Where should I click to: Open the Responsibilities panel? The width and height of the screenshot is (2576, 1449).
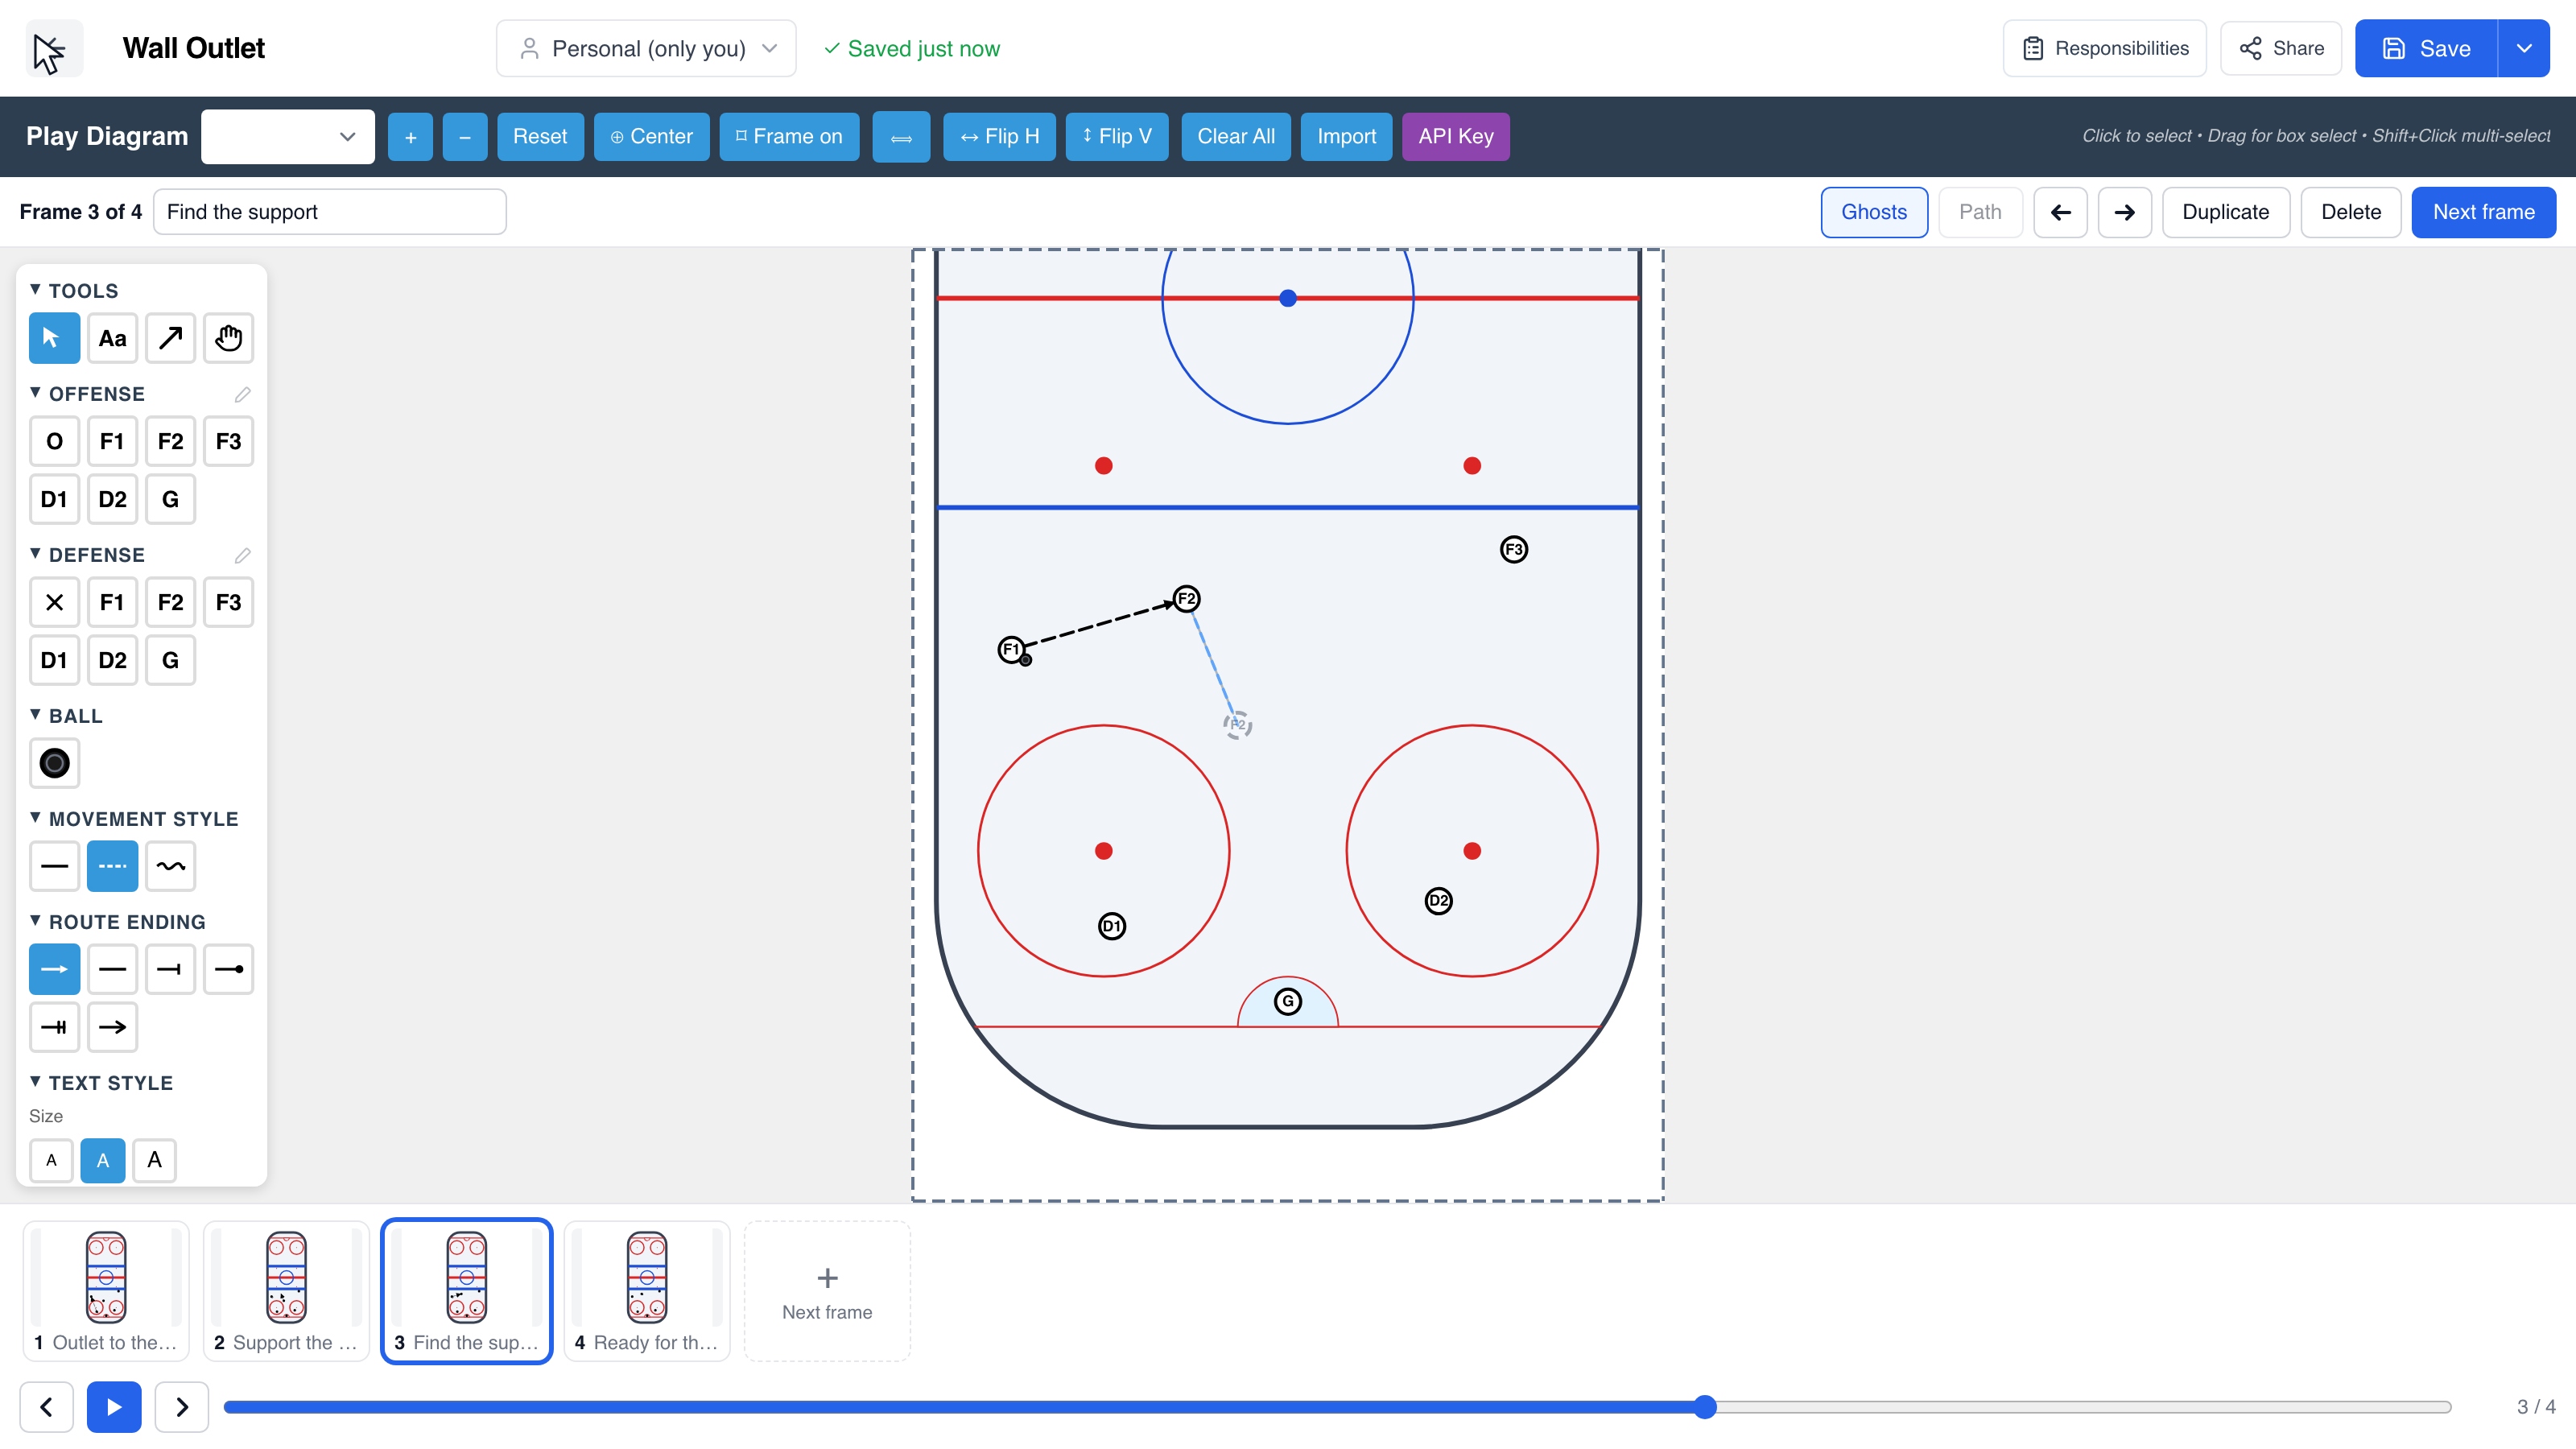(2104, 48)
